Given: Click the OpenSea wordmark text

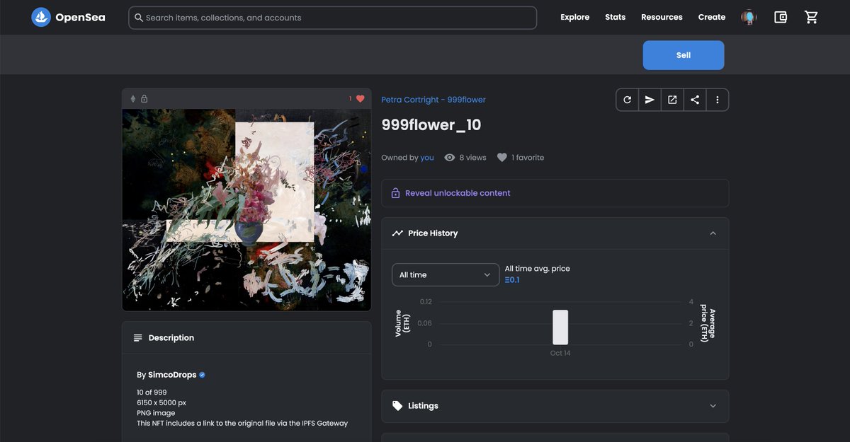Looking at the screenshot, I should click(80, 18).
